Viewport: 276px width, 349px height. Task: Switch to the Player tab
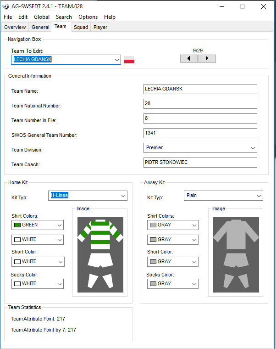(100, 27)
